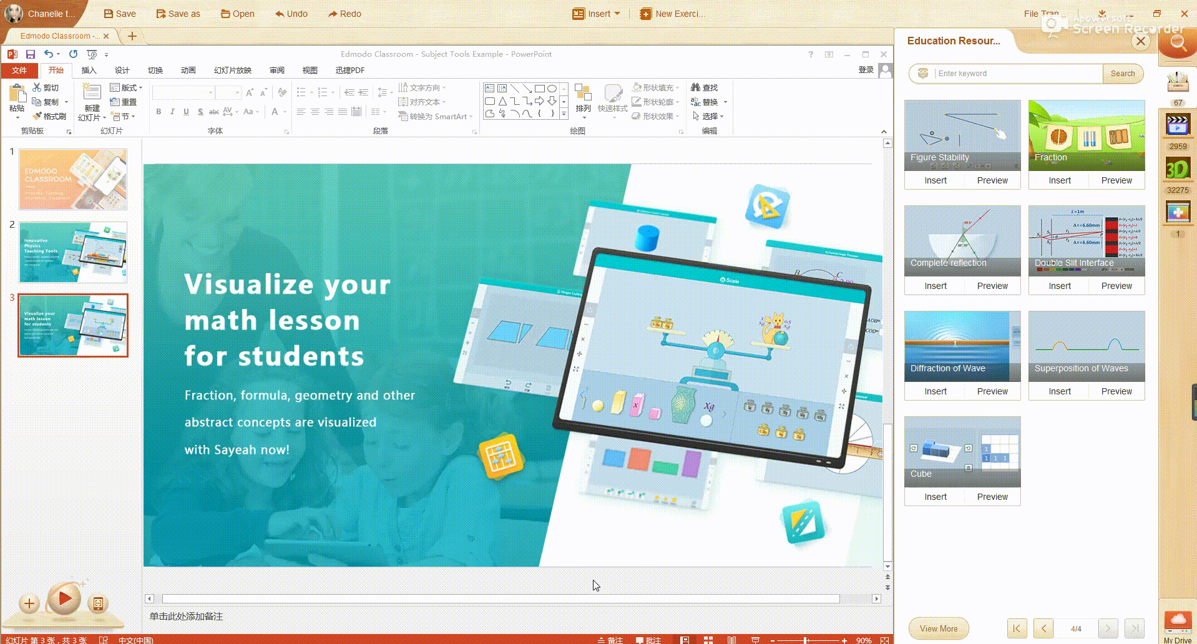This screenshot has height=644, width=1197.
Task: Open the font color dropdown
Action: (285, 112)
